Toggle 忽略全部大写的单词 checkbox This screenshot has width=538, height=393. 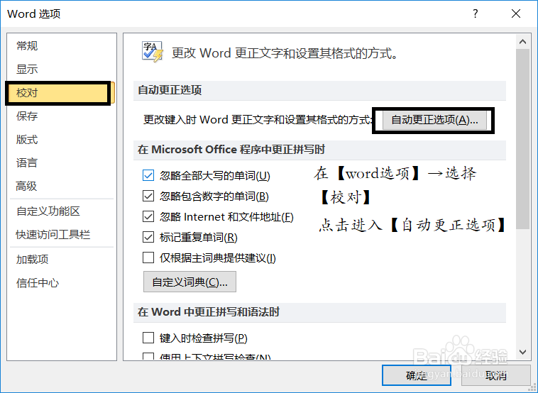148,175
